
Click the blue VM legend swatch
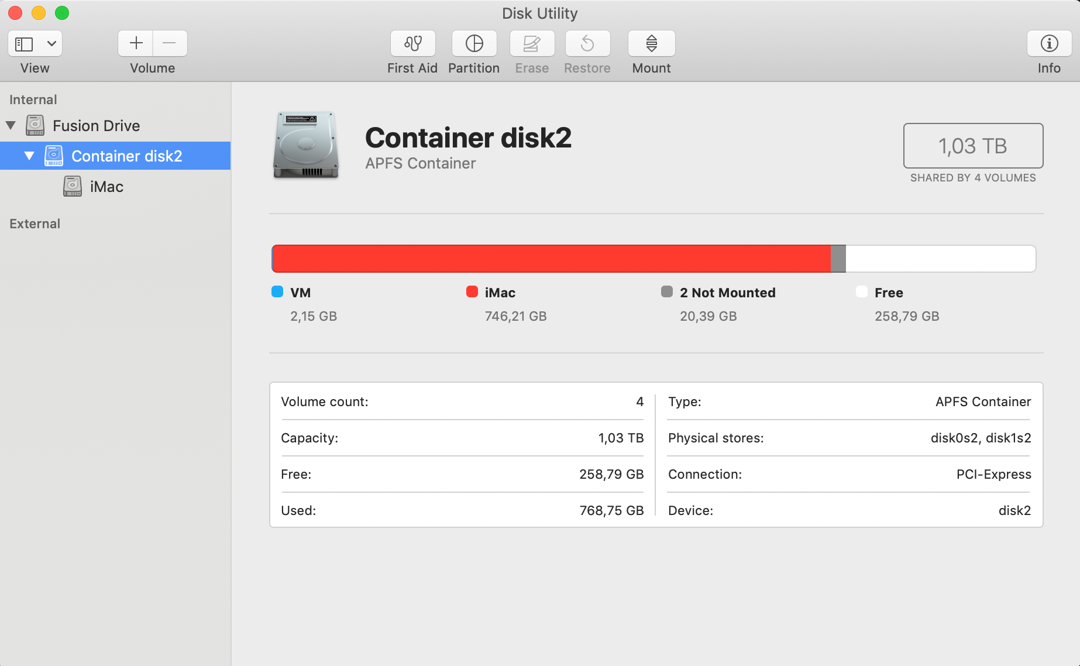click(277, 291)
